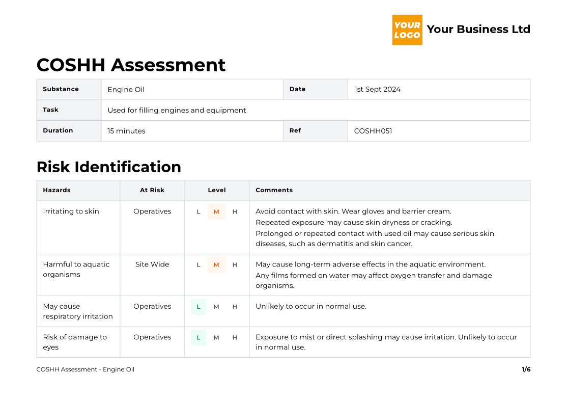The image size is (567, 401).
Task: Choose H level for Irritating to skin
Action: tap(235, 211)
